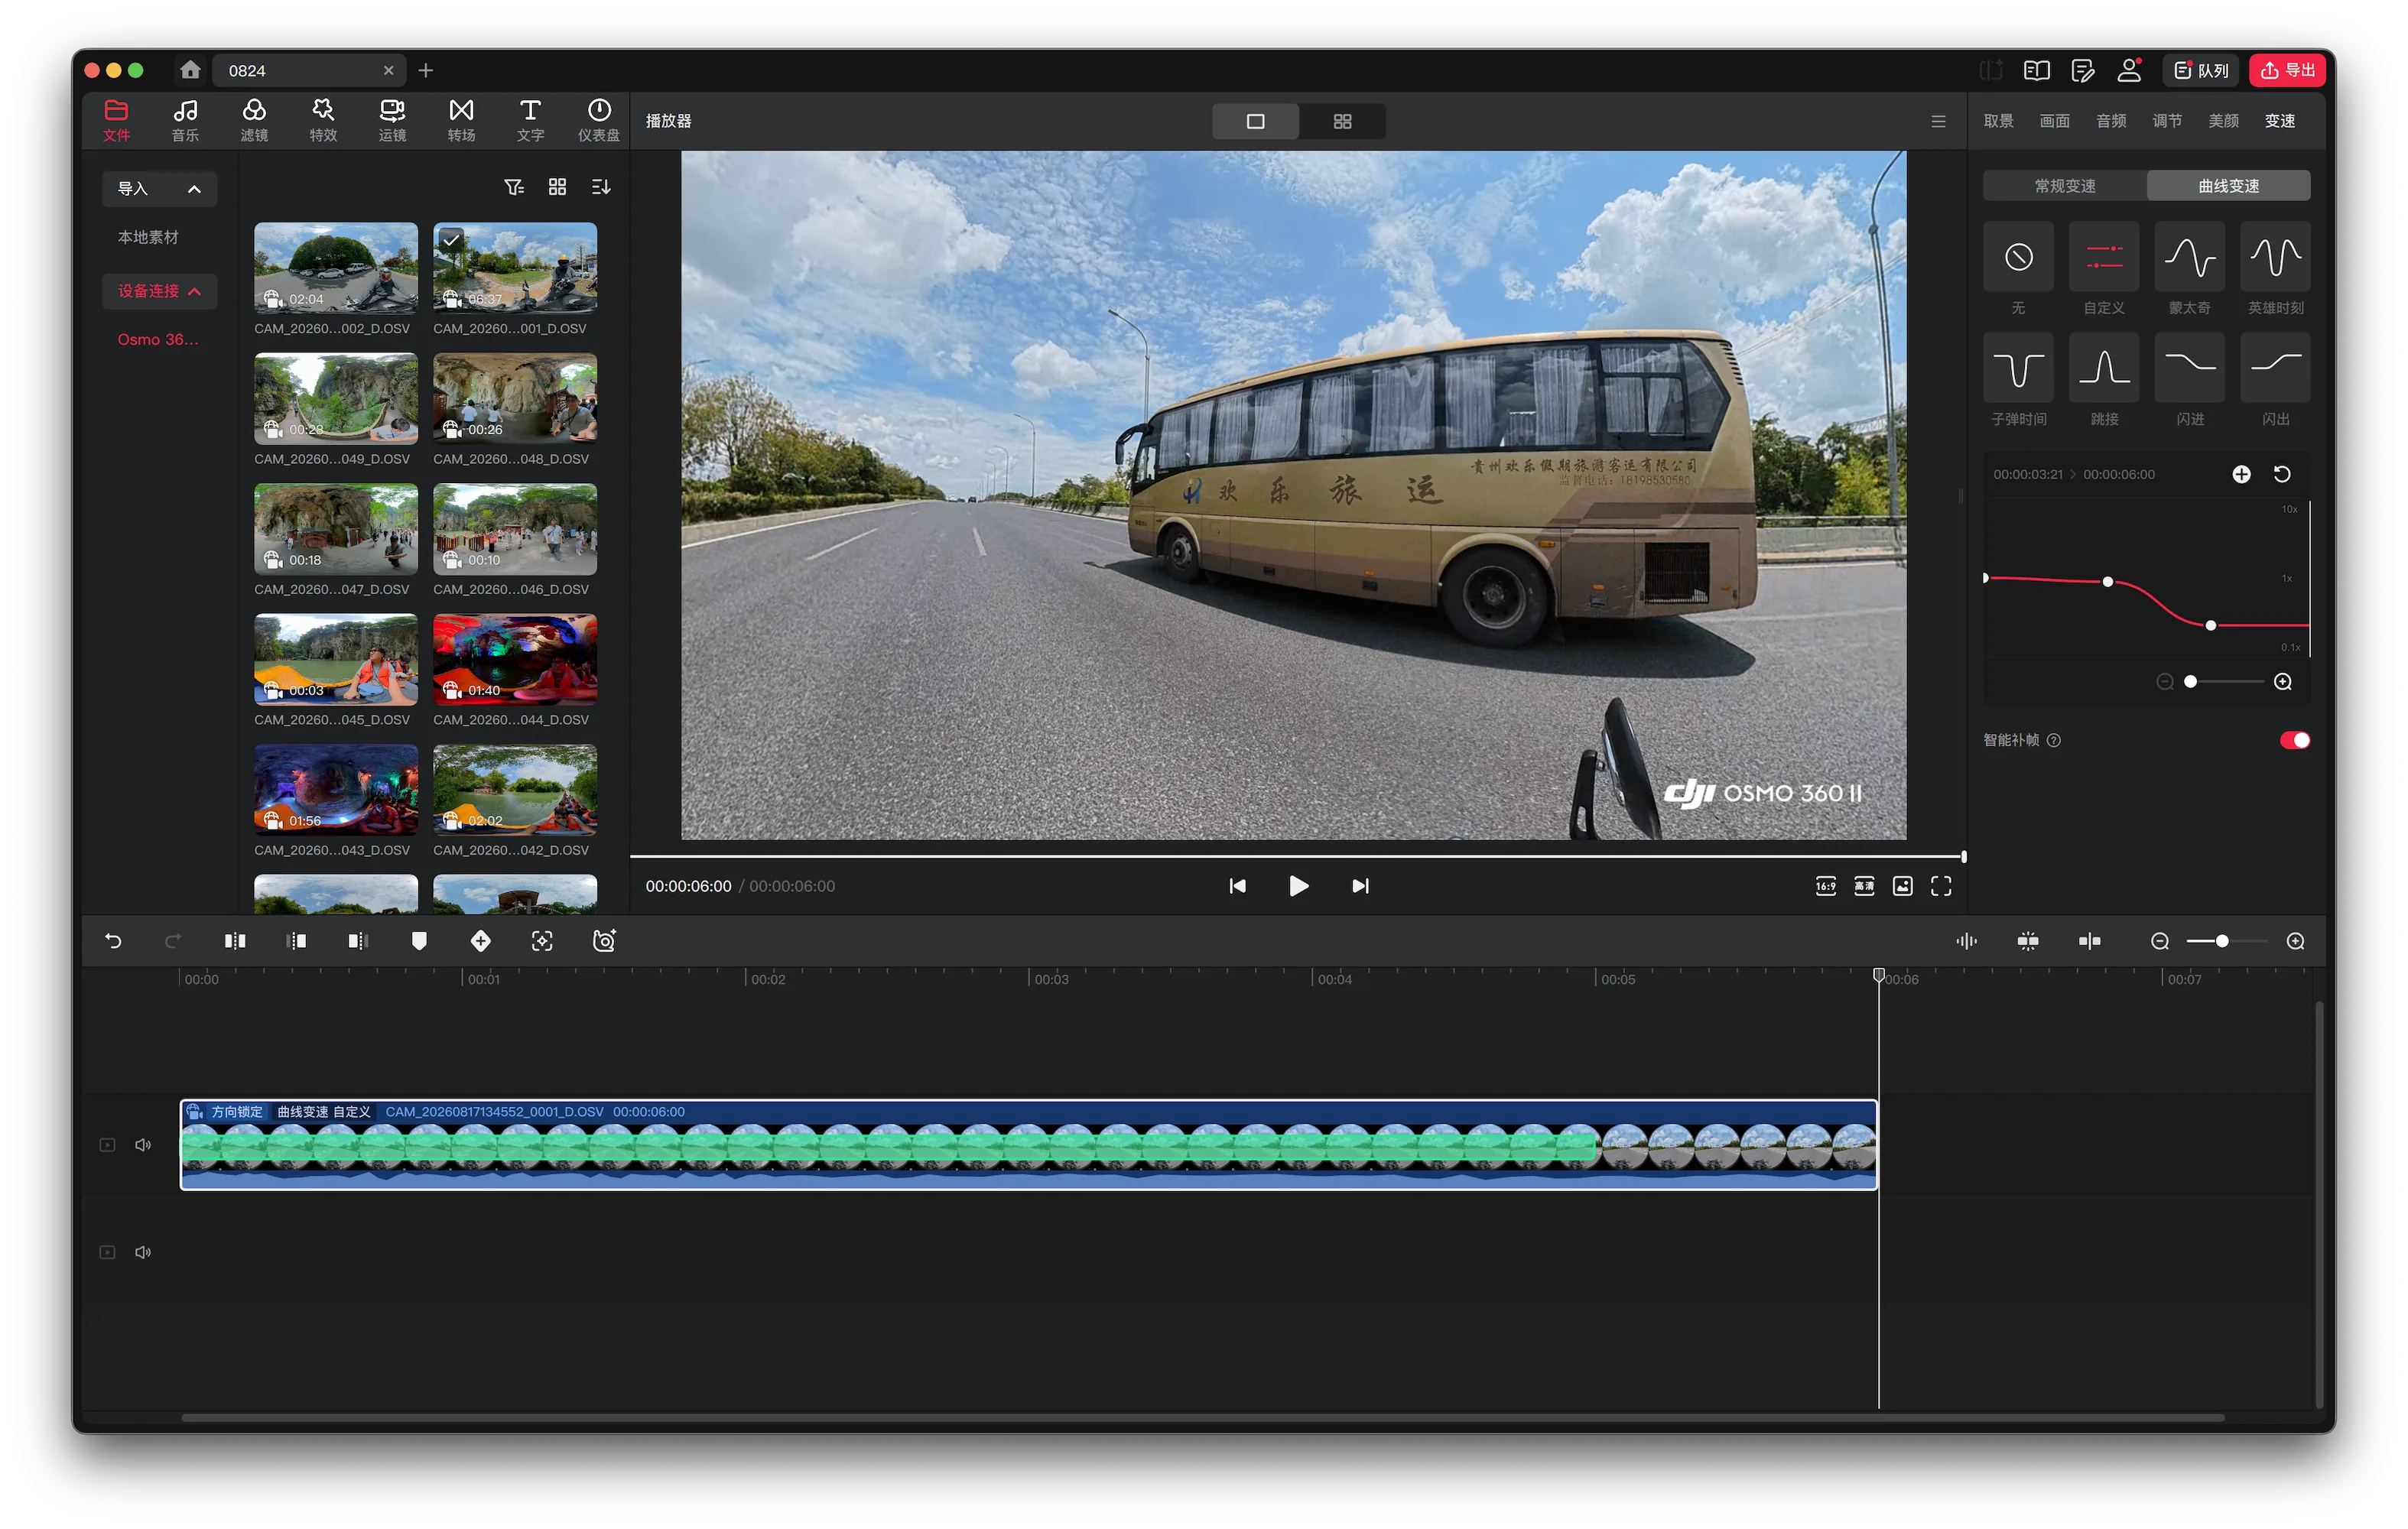Add a point to speed curve

(x=2241, y=474)
